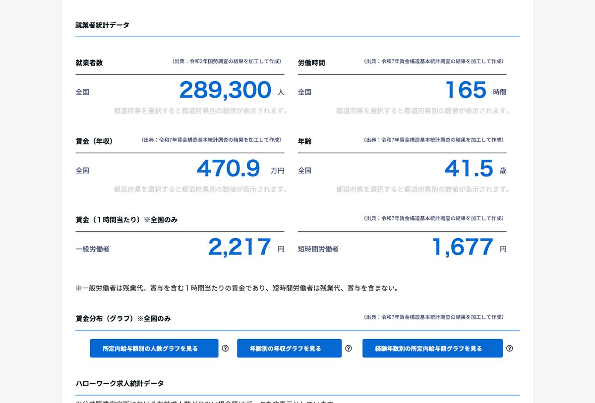Click 所定内給与額別の人数グラフを見る button
Image resolution: width=595 pixels, height=403 pixels.
[154, 348]
